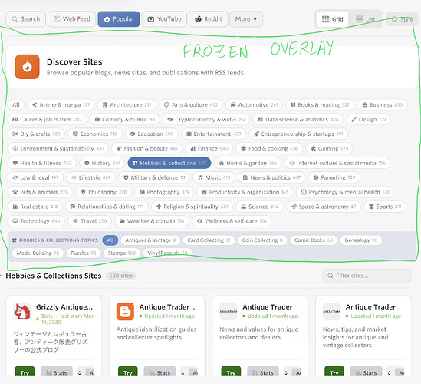
Task: Open Books & reading category
Action: (320, 105)
